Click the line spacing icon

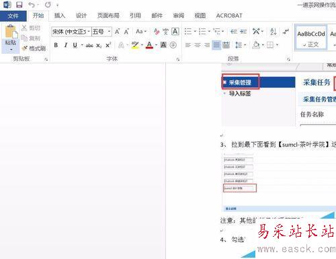click(239, 45)
